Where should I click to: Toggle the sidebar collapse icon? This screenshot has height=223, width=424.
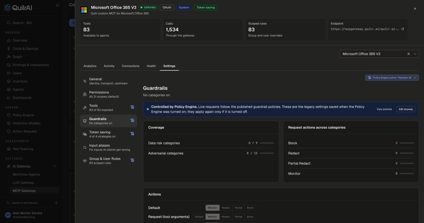[58, 5]
